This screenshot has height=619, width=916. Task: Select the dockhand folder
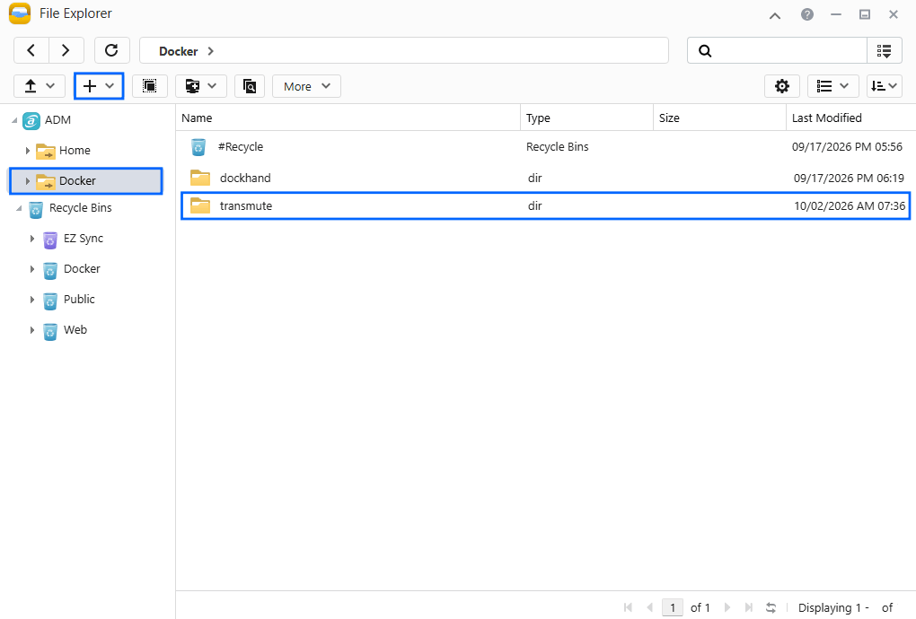click(x=546, y=178)
